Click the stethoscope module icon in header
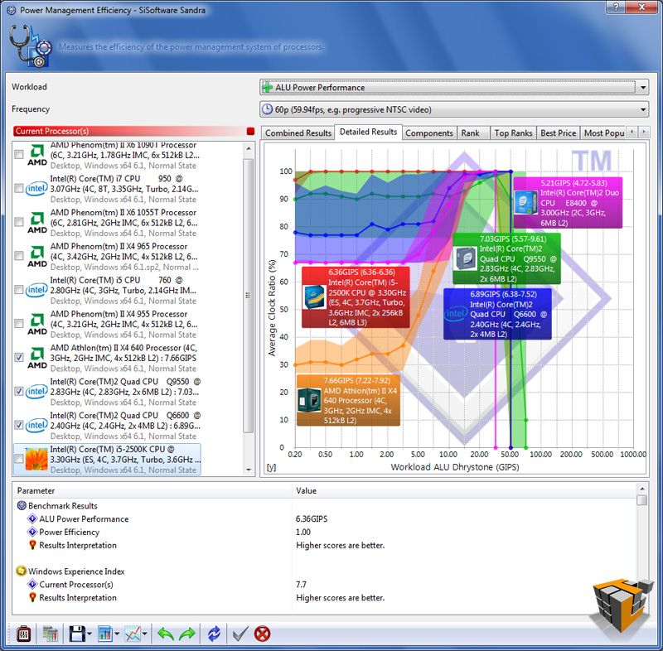The height and width of the screenshot is (651, 663). [x=30, y=46]
